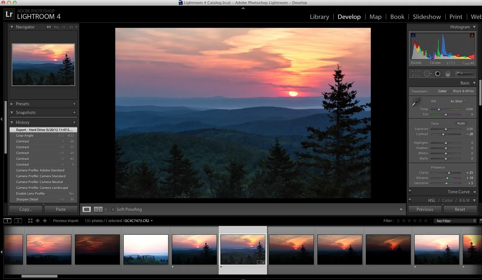Click the Previous button
Viewport: 482px width, 280px height.
tap(424, 209)
